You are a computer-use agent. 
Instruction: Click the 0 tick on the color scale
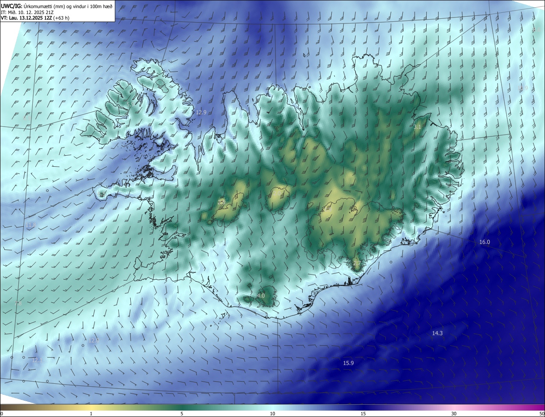coord(2,414)
